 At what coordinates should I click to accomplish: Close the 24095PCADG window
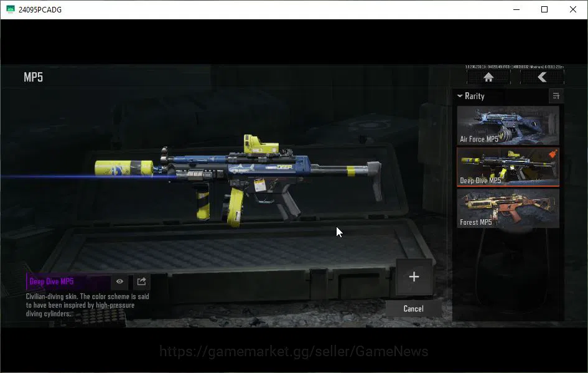572,9
